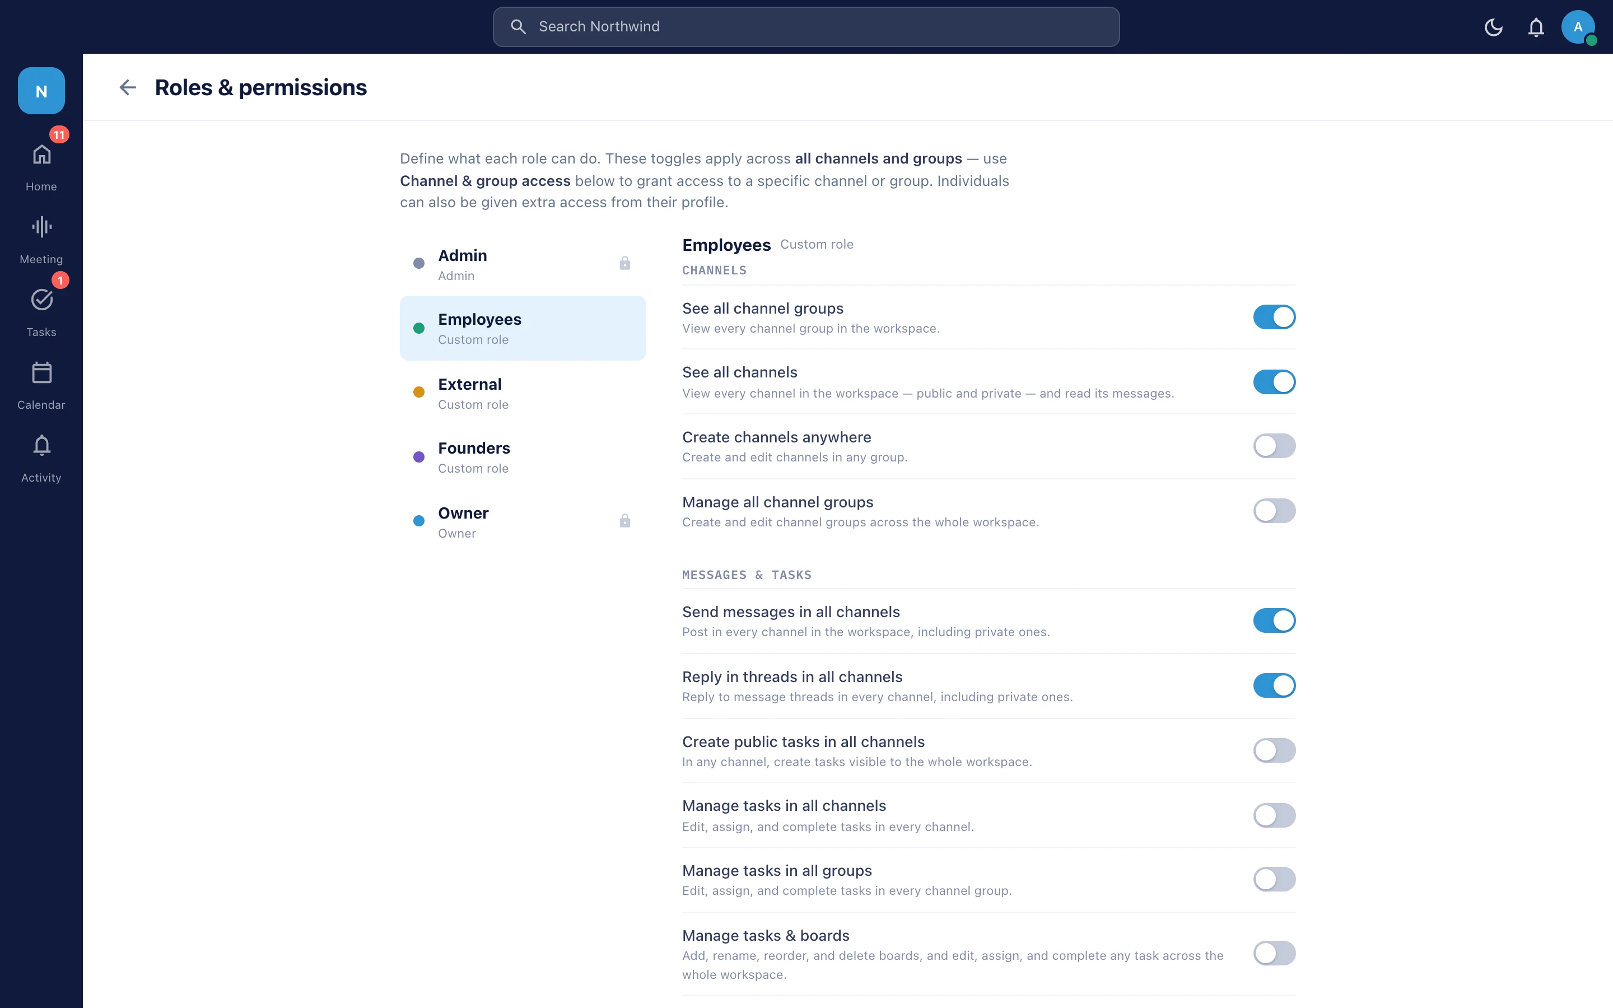Open the Activity bell in sidebar
This screenshot has height=1008, width=1613.
pyautogui.click(x=41, y=445)
